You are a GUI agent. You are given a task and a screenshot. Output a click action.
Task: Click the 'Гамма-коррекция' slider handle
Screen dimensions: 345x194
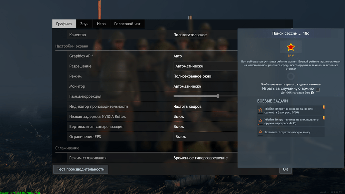[218, 96]
